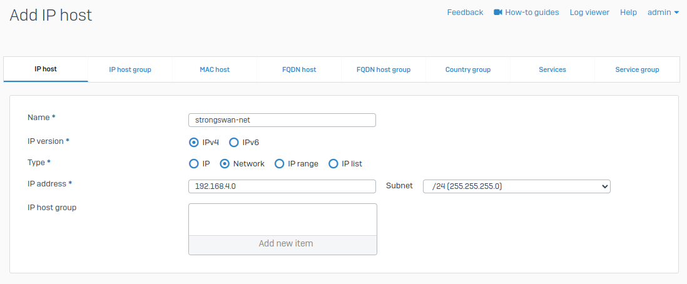Screen dimensions: 687x284
Task: Open the Service group tab
Action: point(637,69)
